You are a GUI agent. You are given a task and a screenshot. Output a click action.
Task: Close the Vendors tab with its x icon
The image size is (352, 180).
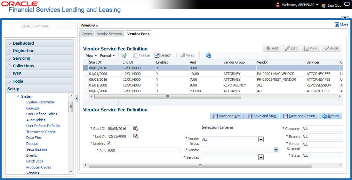(x=97, y=26)
